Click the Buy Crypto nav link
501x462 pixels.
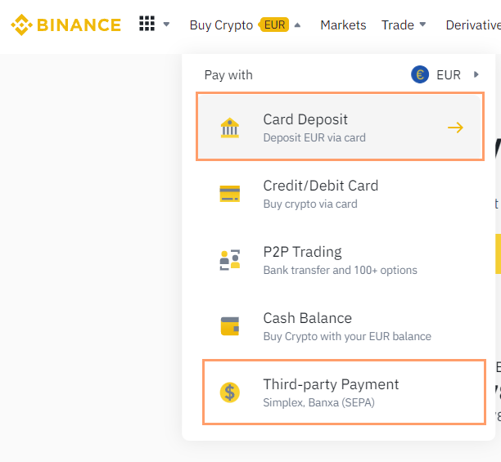[x=221, y=25]
